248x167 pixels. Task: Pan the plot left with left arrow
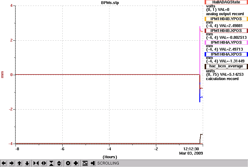[4, 163]
